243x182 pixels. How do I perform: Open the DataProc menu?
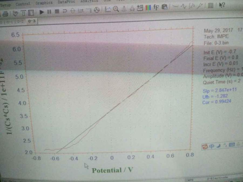(x=66, y=2)
